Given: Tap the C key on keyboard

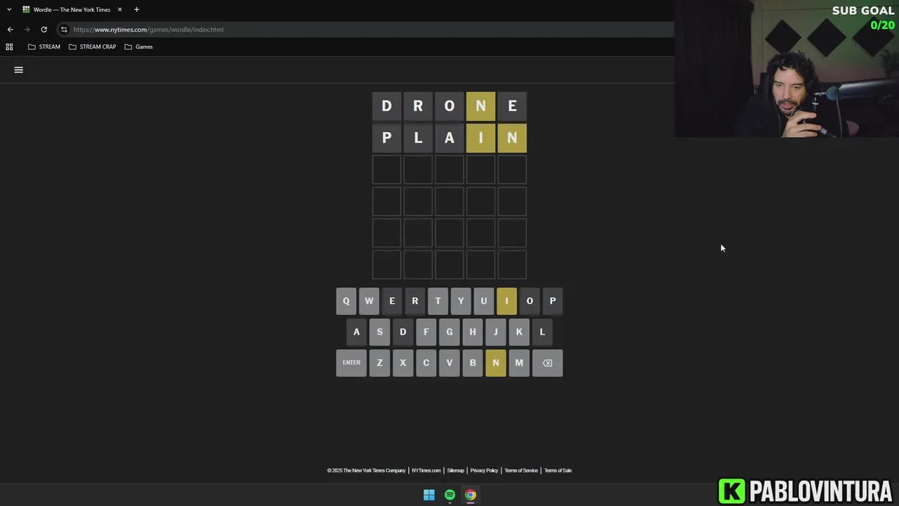Looking at the screenshot, I should (x=426, y=363).
